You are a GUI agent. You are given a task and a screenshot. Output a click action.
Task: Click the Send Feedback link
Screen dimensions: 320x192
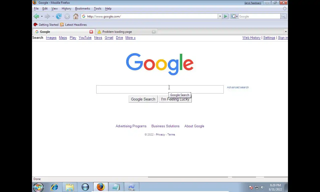coord(253,3)
